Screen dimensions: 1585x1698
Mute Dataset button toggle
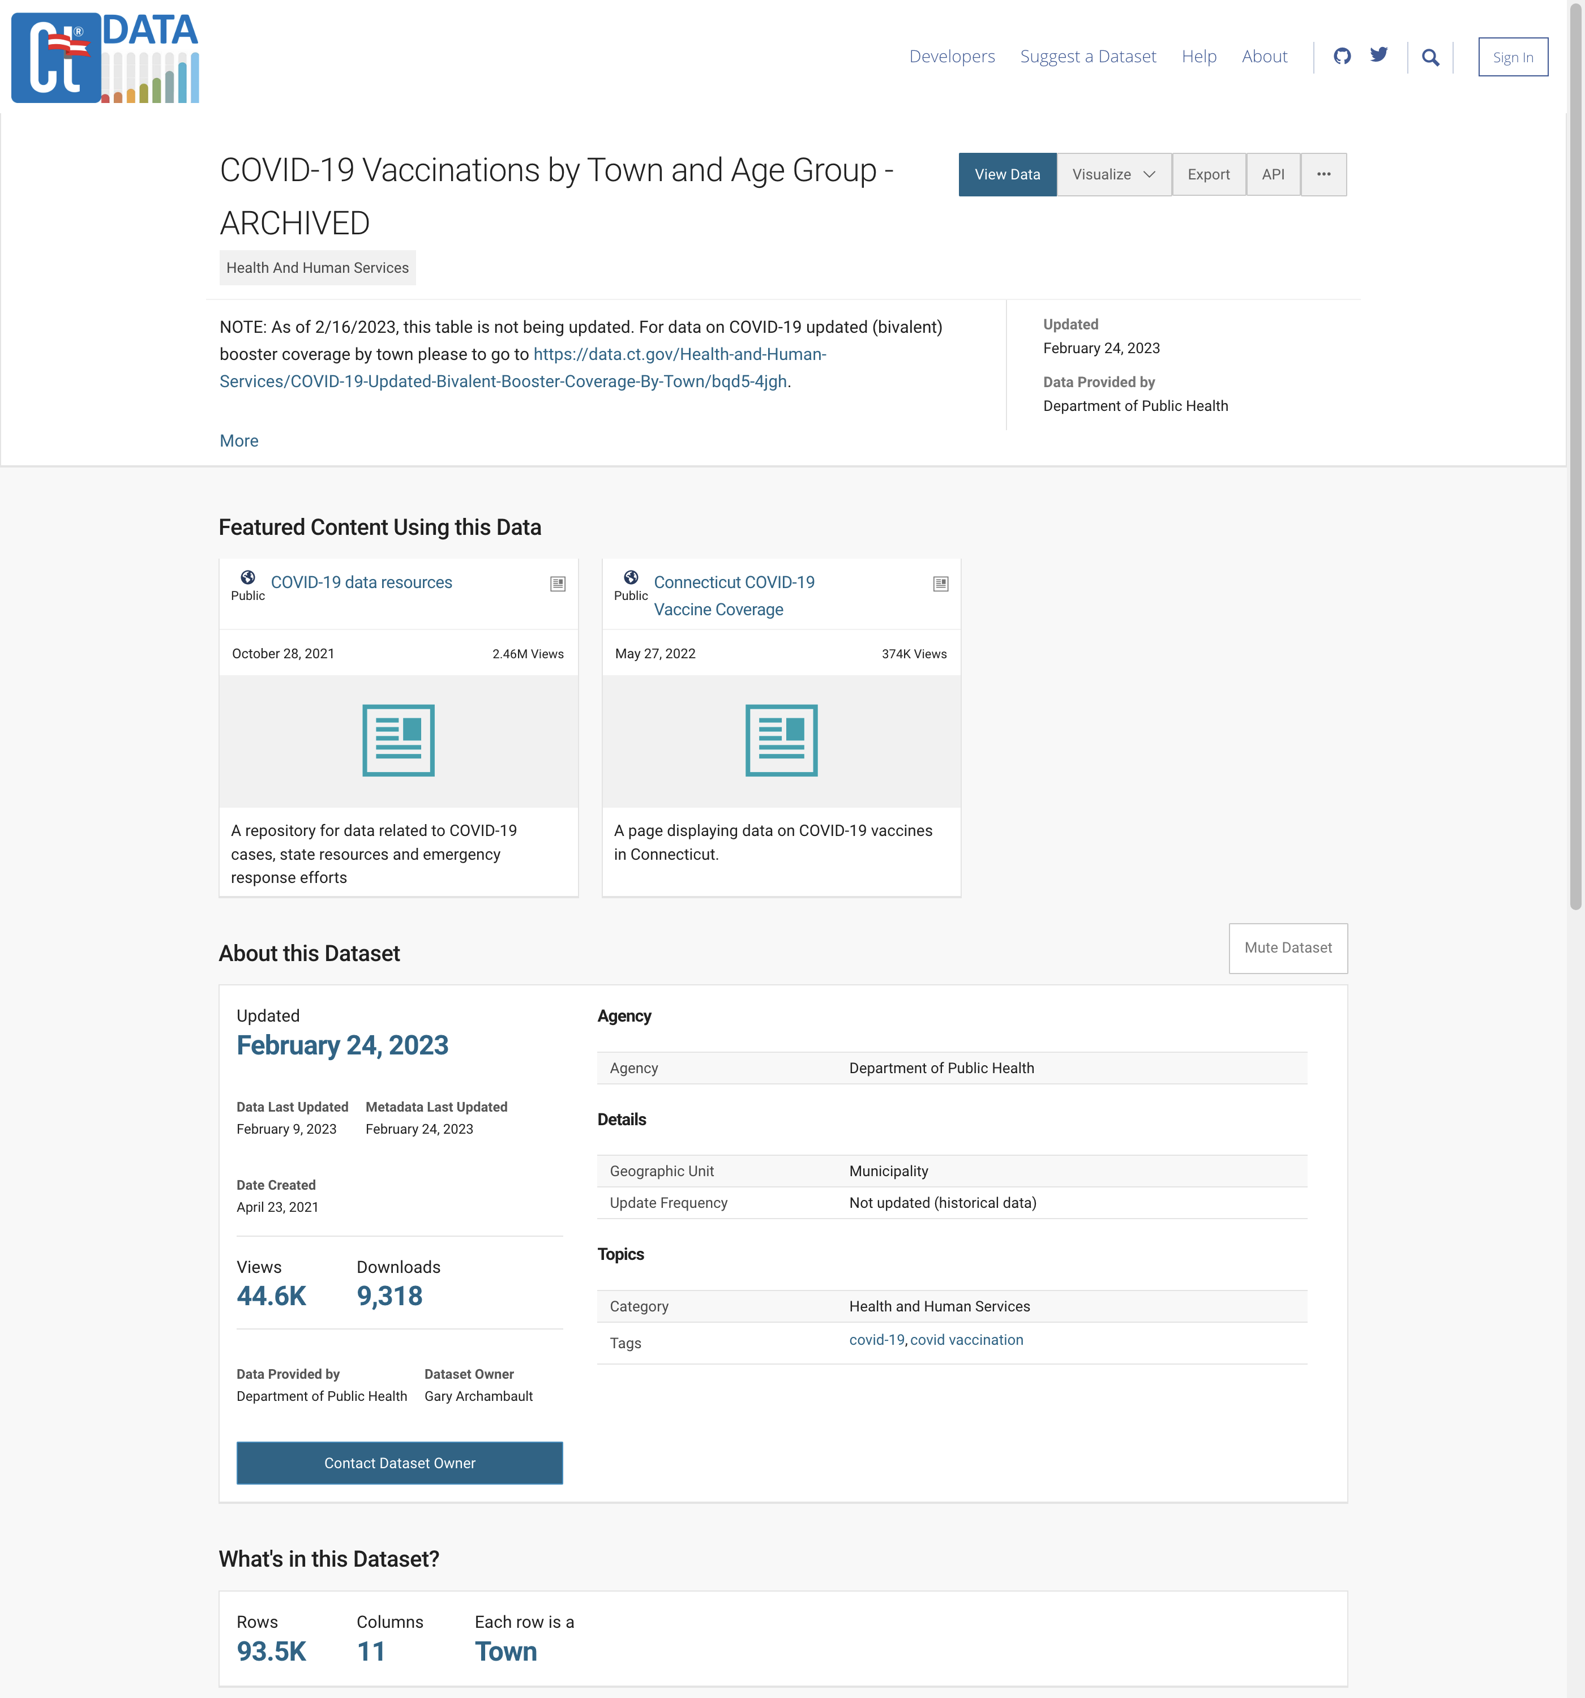coord(1288,948)
